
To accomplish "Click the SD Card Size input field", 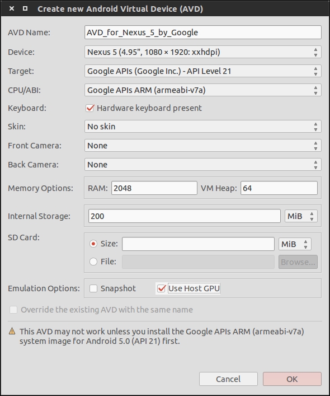I will 198,244.
